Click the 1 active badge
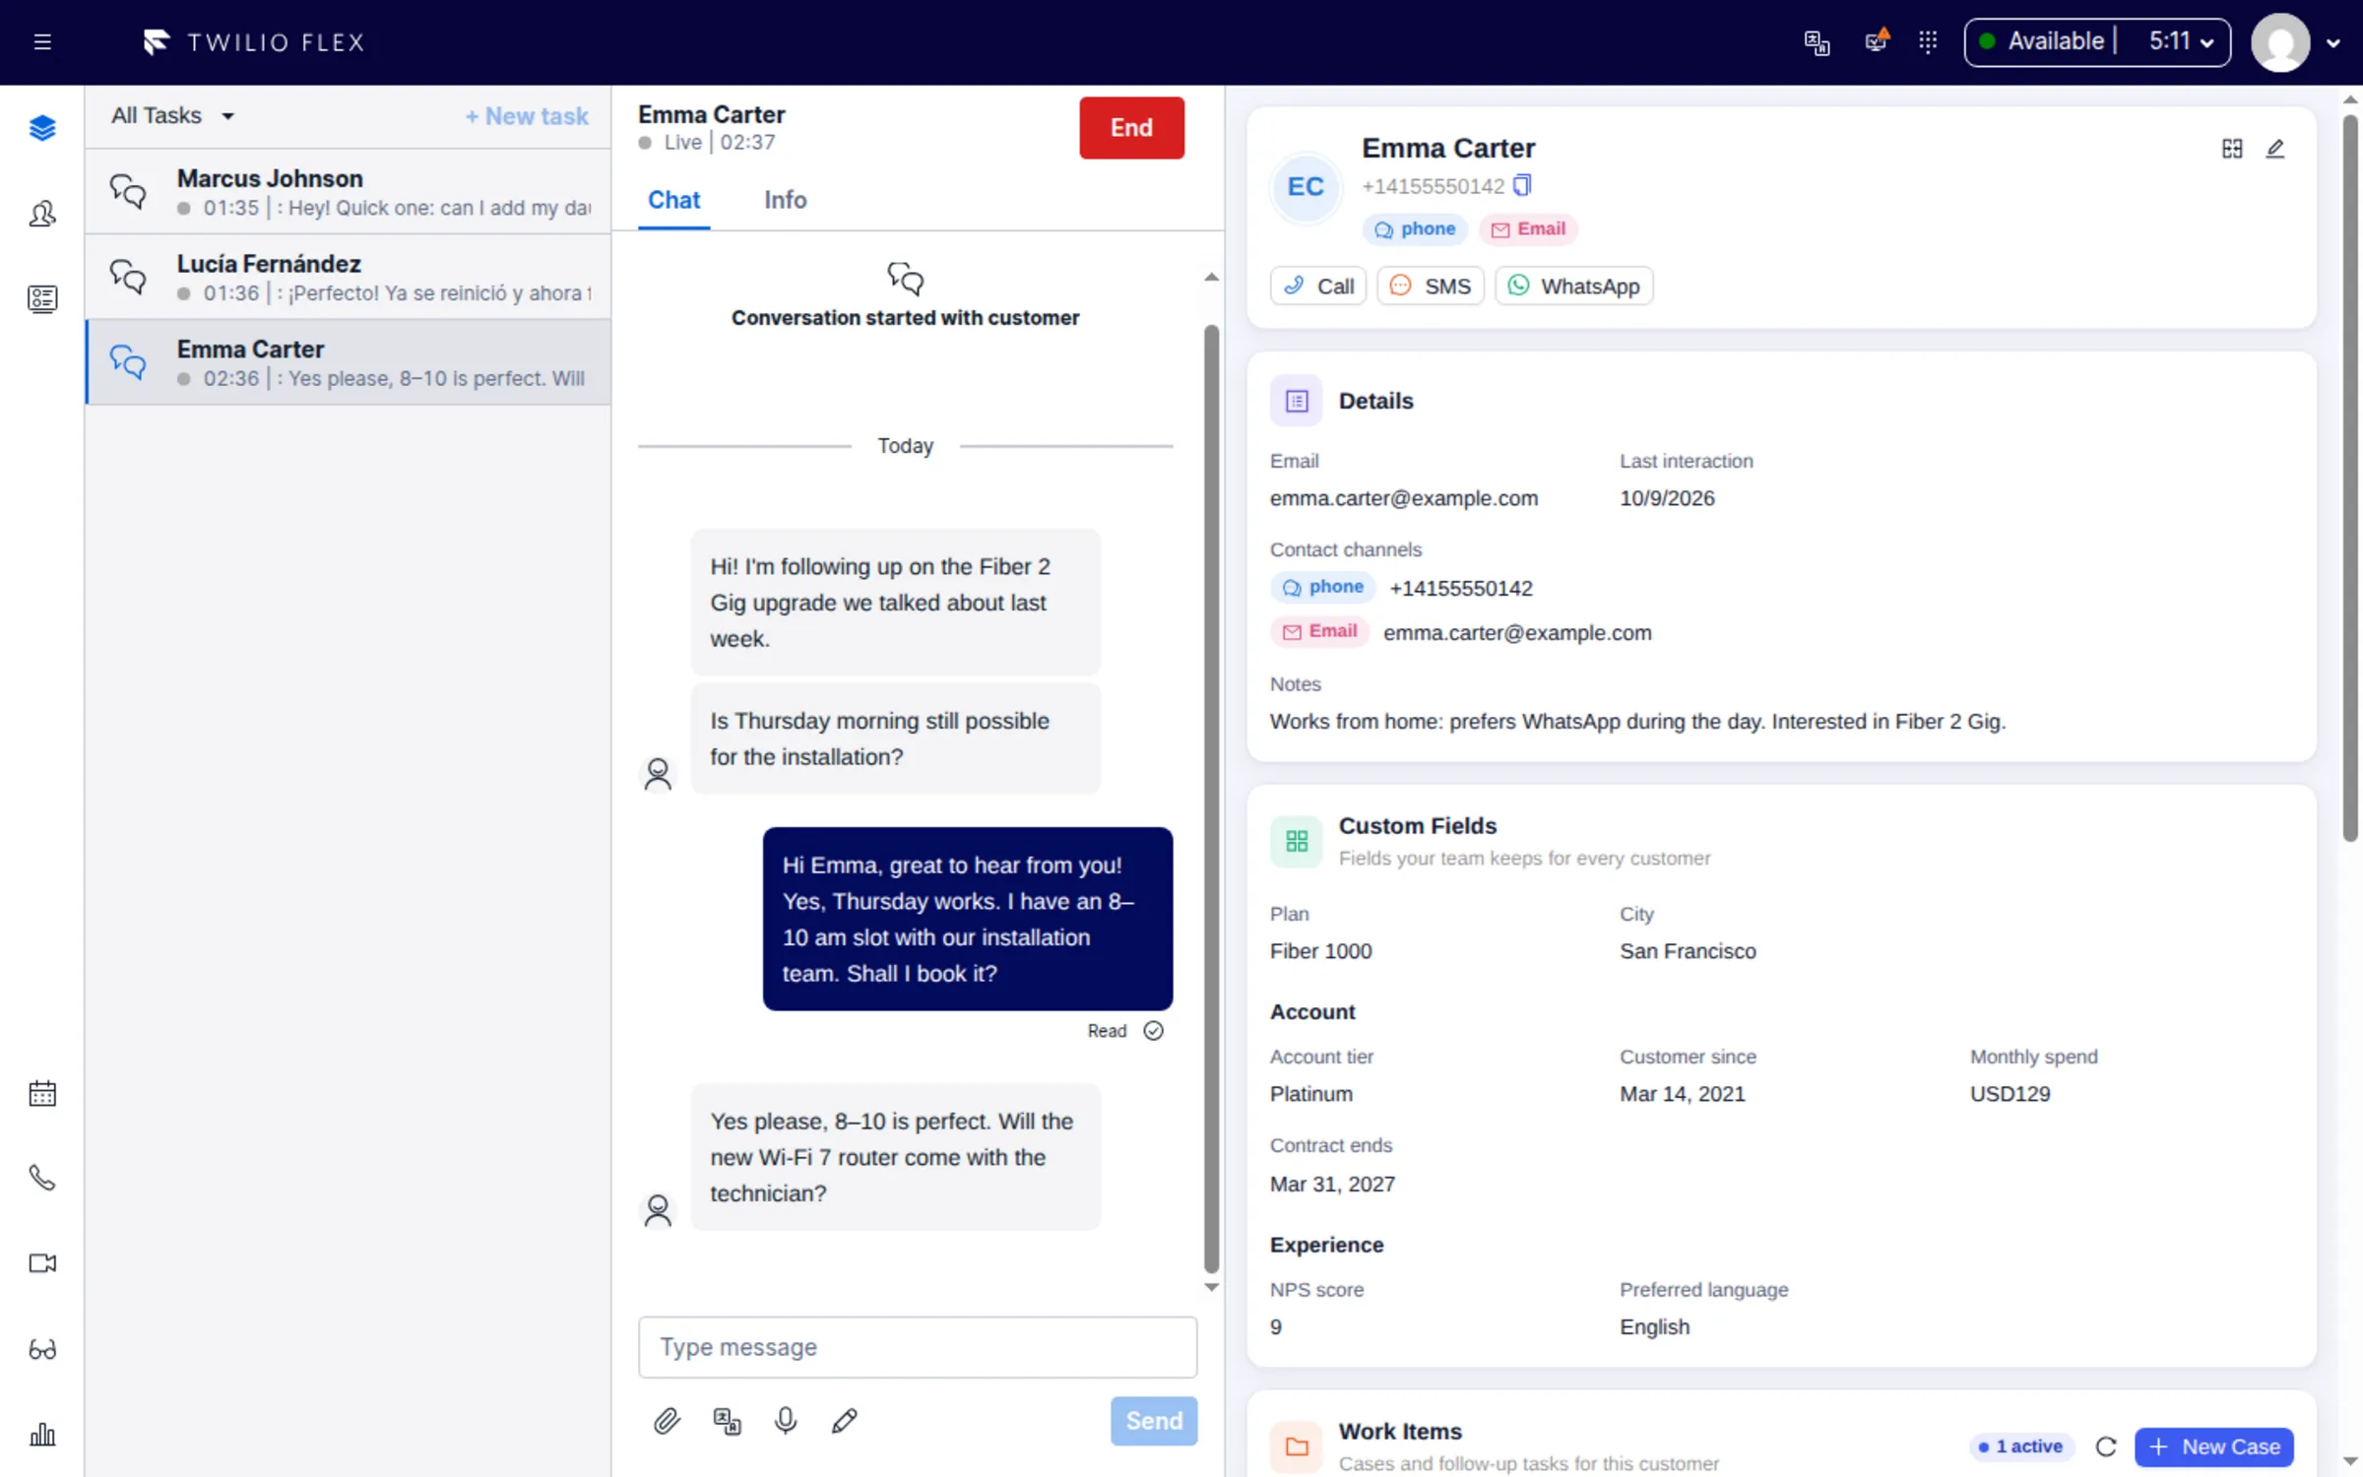2363x1477 pixels. tap(2020, 1446)
